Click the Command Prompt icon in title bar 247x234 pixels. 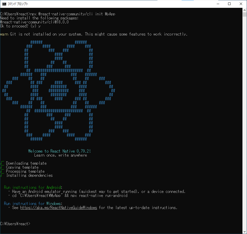[x=4, y=4]
